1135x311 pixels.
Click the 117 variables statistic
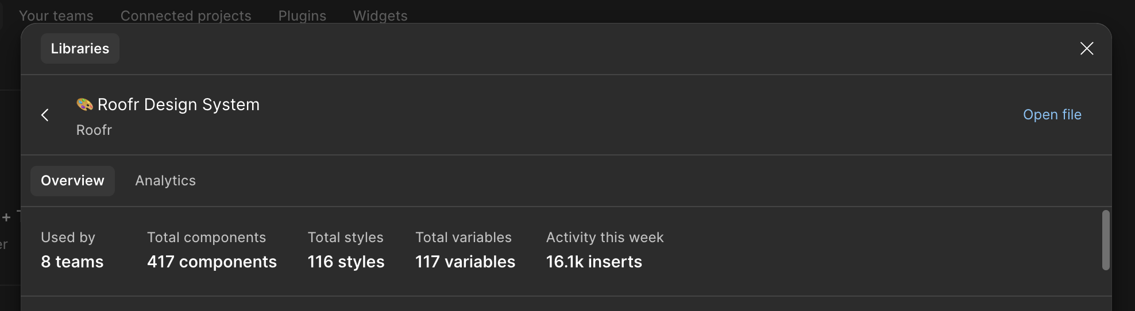pyautogui.click(x=465, y=262)
